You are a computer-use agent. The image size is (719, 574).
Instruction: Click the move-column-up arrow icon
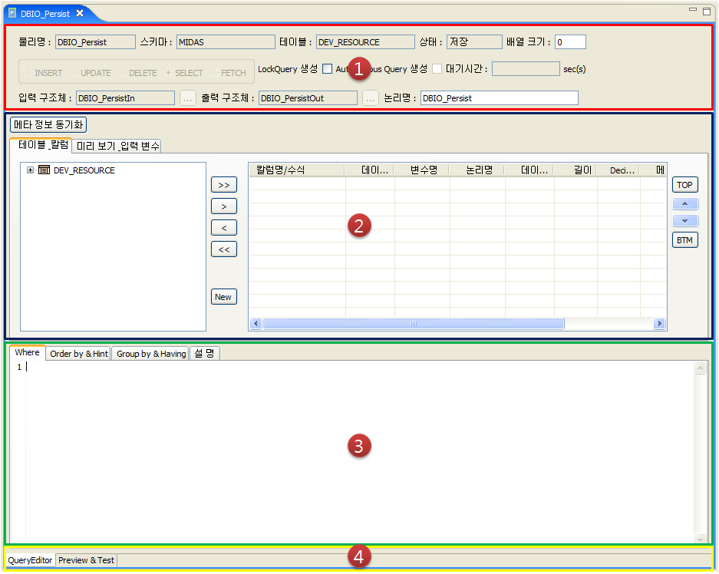click(684, 203)
